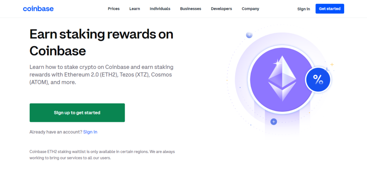Click the paragraph mentioning Tezos (XTZ)
The width and height of the screenshot is (367, 169).
pyautogui.click(x=101, y=75)
